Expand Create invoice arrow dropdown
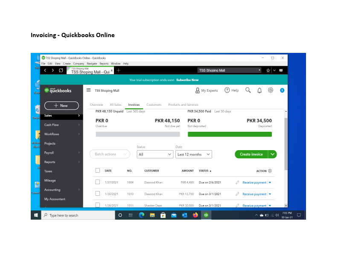This screenshot has height=261, width=338. coord(272,154)
